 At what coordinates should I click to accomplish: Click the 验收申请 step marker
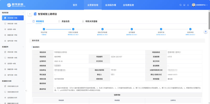click(161, 29)
